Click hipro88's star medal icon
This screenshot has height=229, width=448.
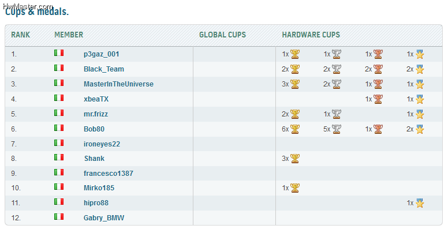[x=420, y=203]
